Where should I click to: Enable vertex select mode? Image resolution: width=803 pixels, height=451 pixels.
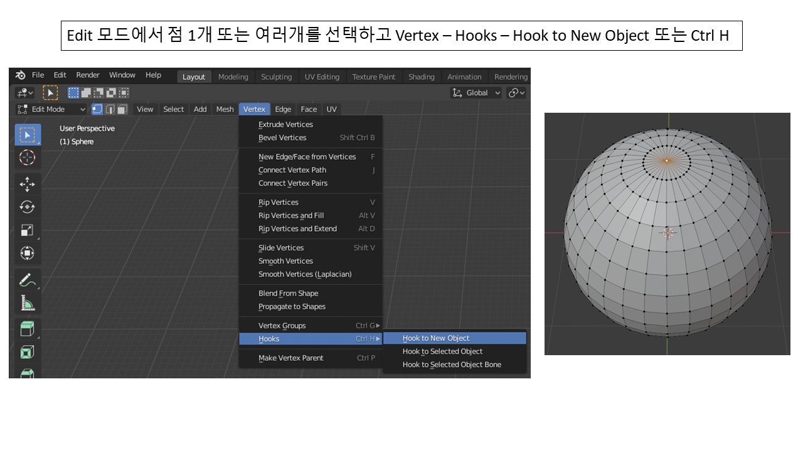coord(98,109)
